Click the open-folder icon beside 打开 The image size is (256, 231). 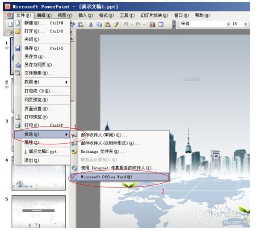tap(18, 31)
